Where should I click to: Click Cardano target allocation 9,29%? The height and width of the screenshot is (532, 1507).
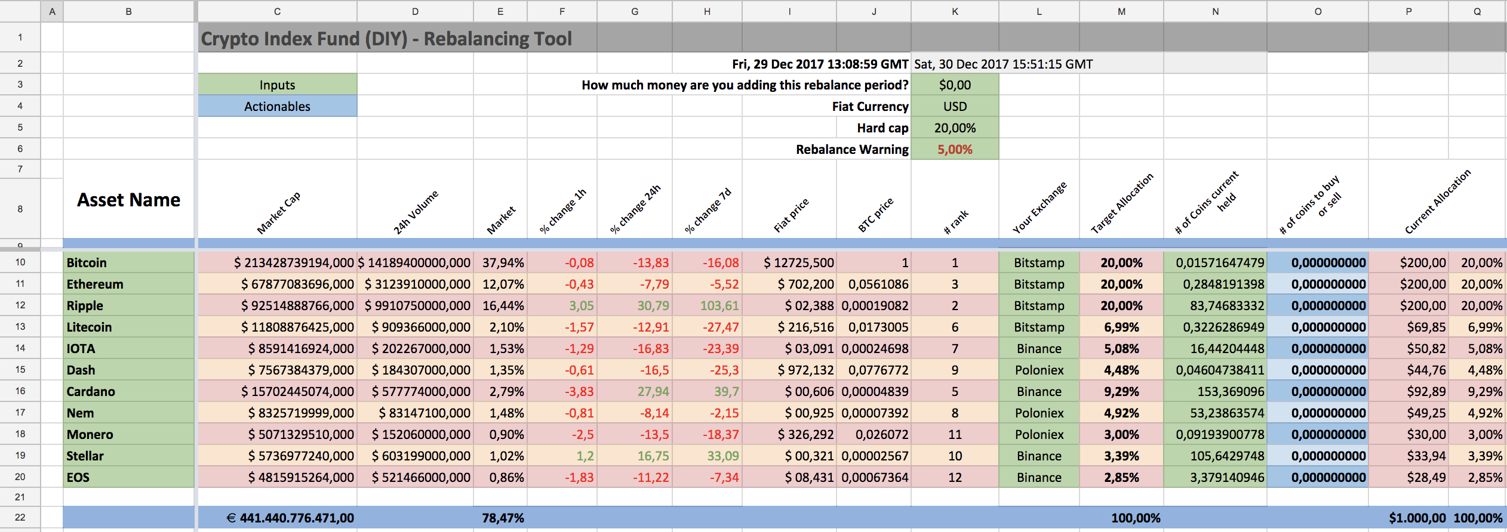tap(1121, 391)
